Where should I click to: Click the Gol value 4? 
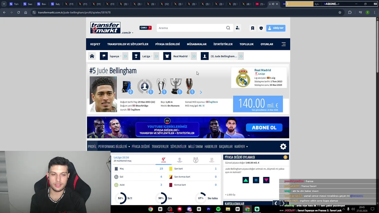click(x=161, y=177)
